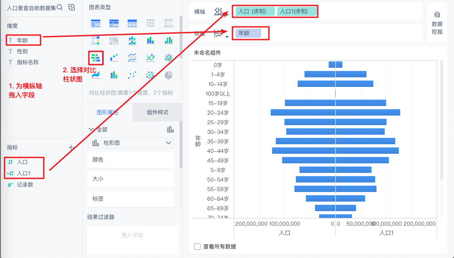This screenshot has width=454, height=258.
Task: Select the partitioned line chart type
Action: tap(132, 58)
